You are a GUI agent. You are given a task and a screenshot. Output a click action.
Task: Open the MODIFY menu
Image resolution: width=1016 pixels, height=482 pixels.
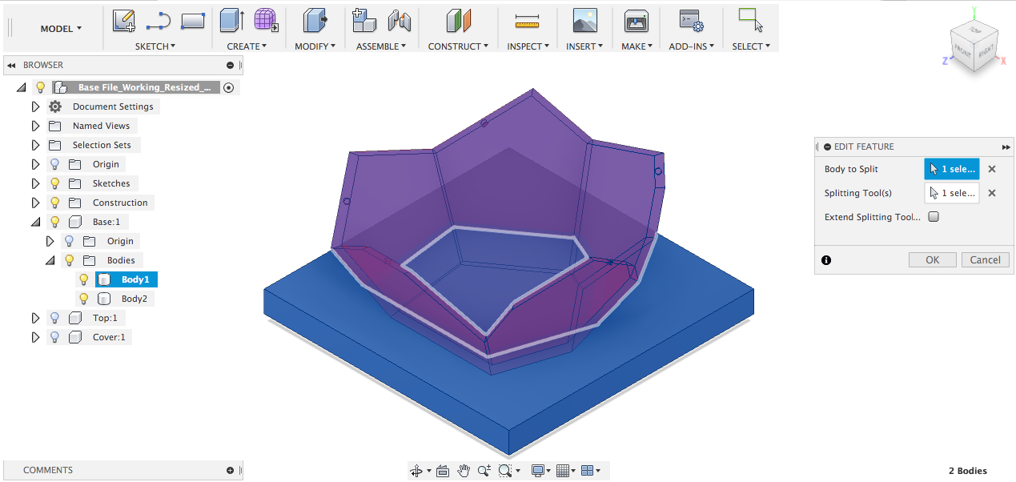point(315,46)
